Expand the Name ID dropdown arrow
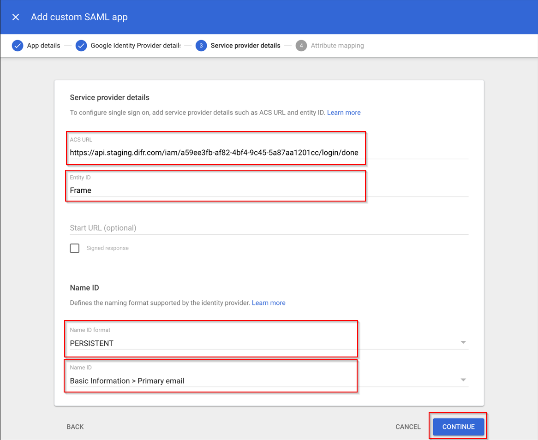 [x=463, y=380]
